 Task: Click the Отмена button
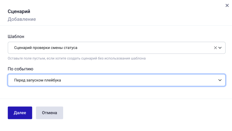click(49, 113)
